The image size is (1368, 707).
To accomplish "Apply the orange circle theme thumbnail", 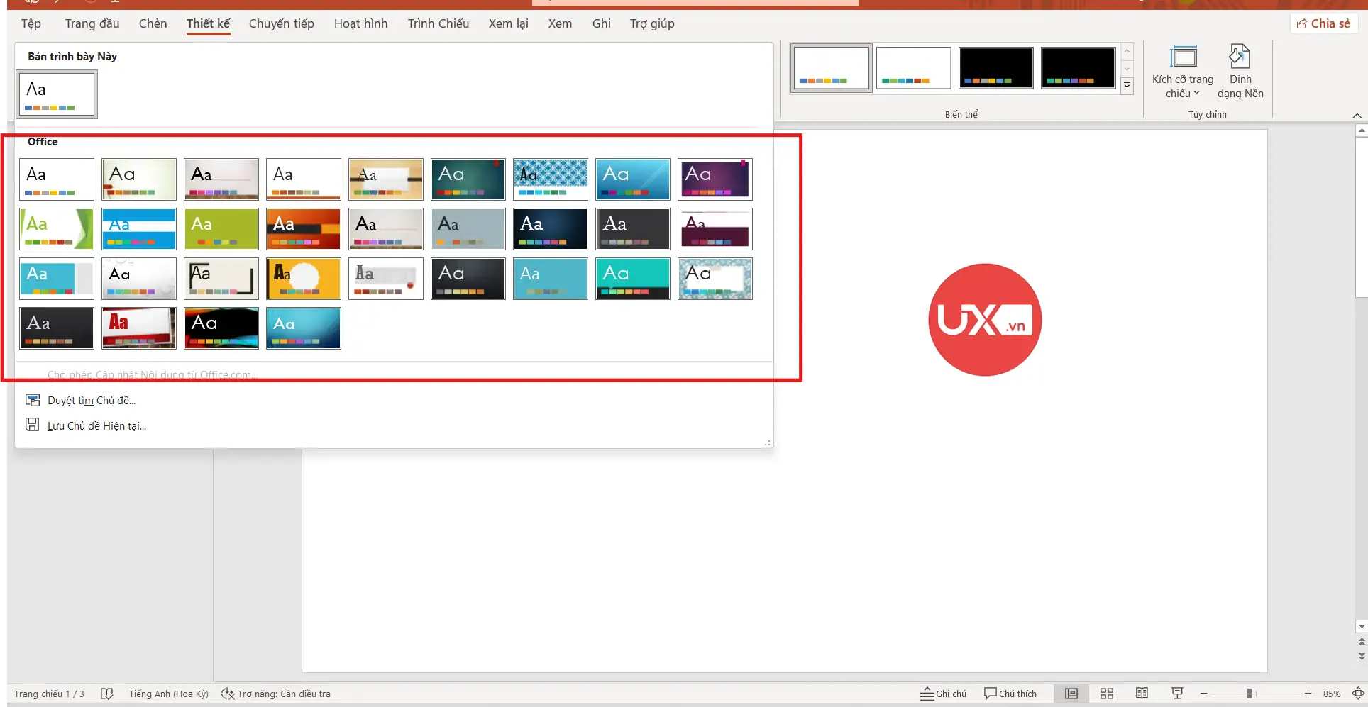I will [x=304, y=279].
